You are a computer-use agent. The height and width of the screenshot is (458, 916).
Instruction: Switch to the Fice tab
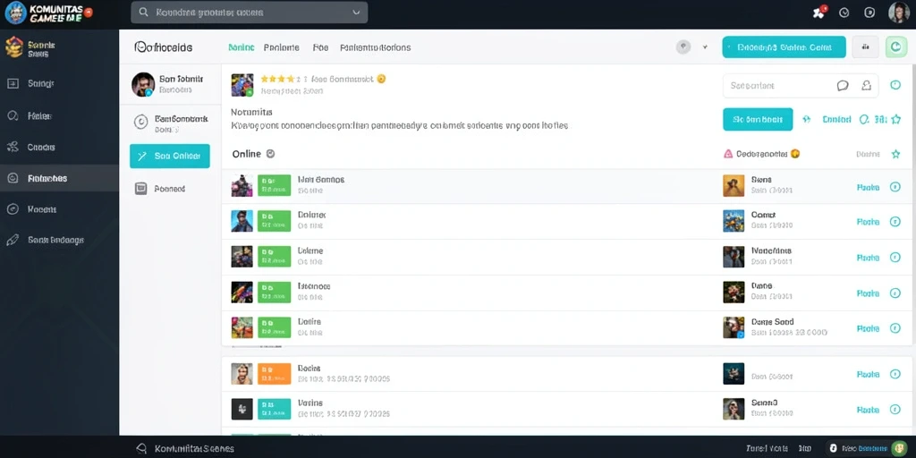[321, 47]
